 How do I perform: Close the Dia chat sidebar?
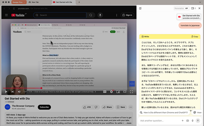(x=199, y=8)
